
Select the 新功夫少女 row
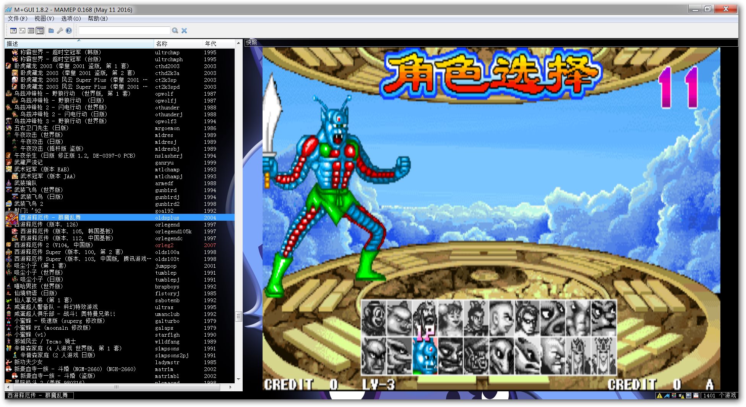click(x=120, y=362)
